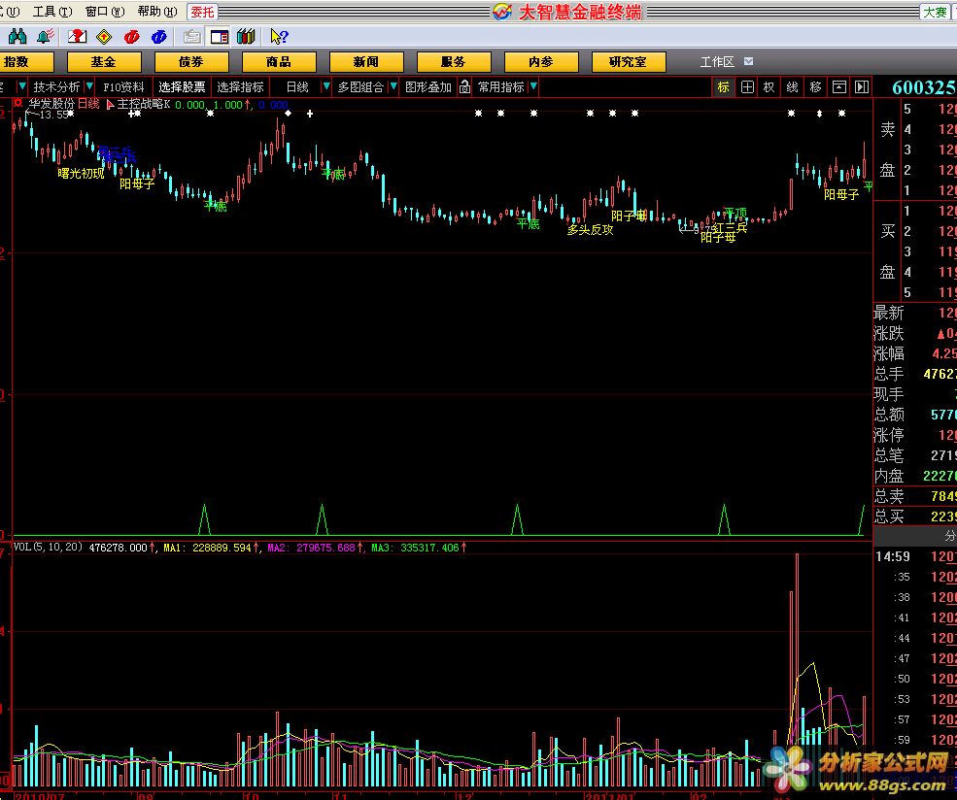The width and height of the screenshot is (957, 800).
Task: Click the 涨幅 row in the quote panel
Action: [915, 353]
